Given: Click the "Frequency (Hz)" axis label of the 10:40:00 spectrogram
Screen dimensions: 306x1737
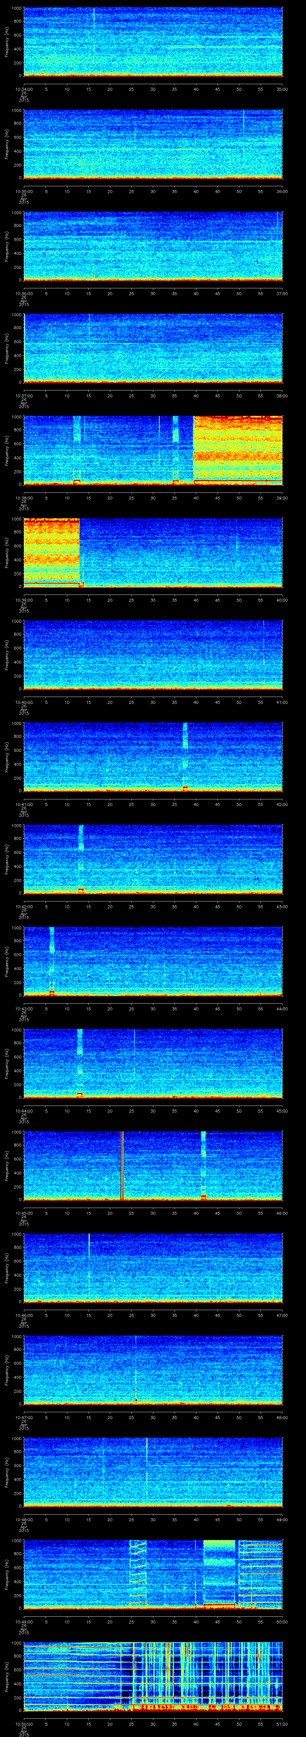Looking at the screenshot, I should [x=7, y=655].
